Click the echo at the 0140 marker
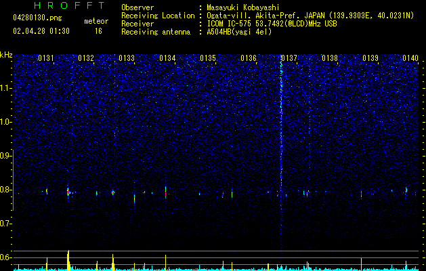 pos(406,190)
